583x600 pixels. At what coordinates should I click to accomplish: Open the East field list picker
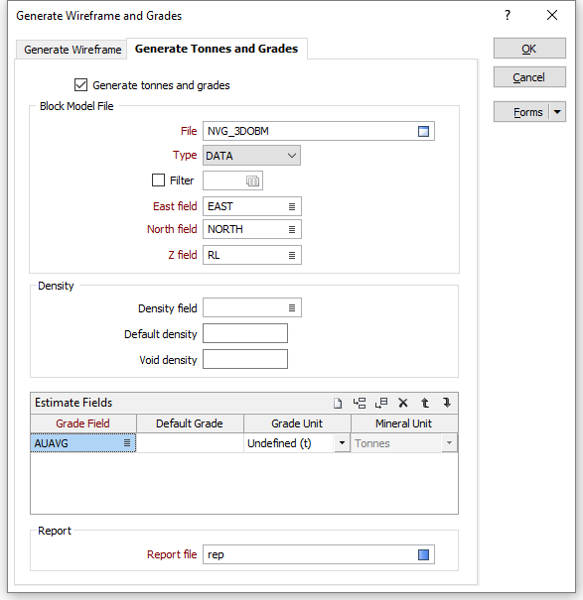pos(292,206)
